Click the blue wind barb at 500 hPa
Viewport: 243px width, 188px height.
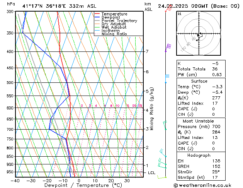point(167,79)
